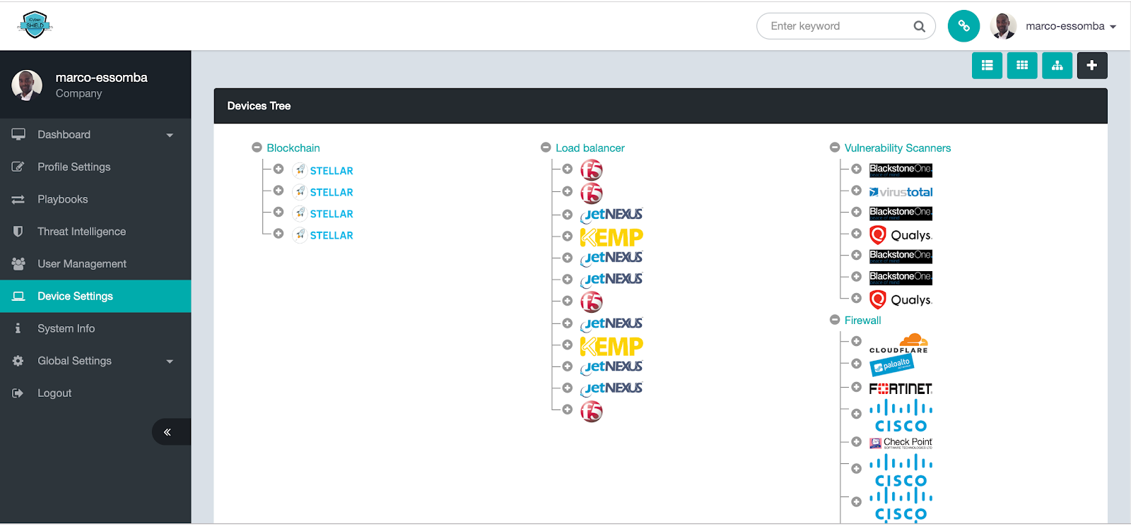Image resolution: width=1131 pixels, height=526 pixels.
Task: Collapse the Firewall tree group
Action: [x=835, y=320]
